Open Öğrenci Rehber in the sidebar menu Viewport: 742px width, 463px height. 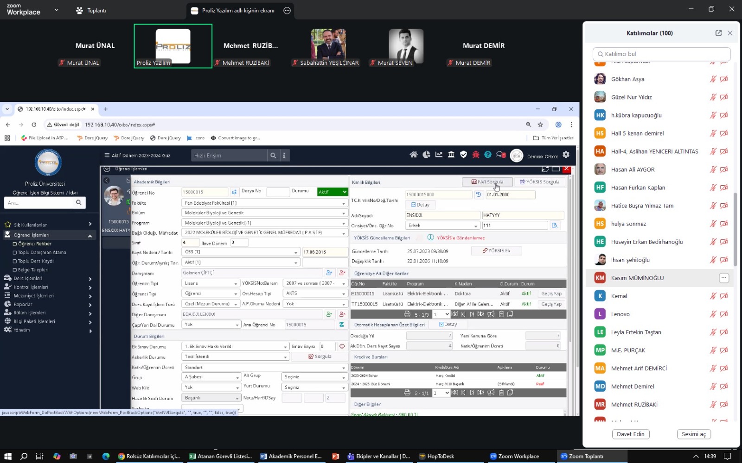tap(34, 244)
